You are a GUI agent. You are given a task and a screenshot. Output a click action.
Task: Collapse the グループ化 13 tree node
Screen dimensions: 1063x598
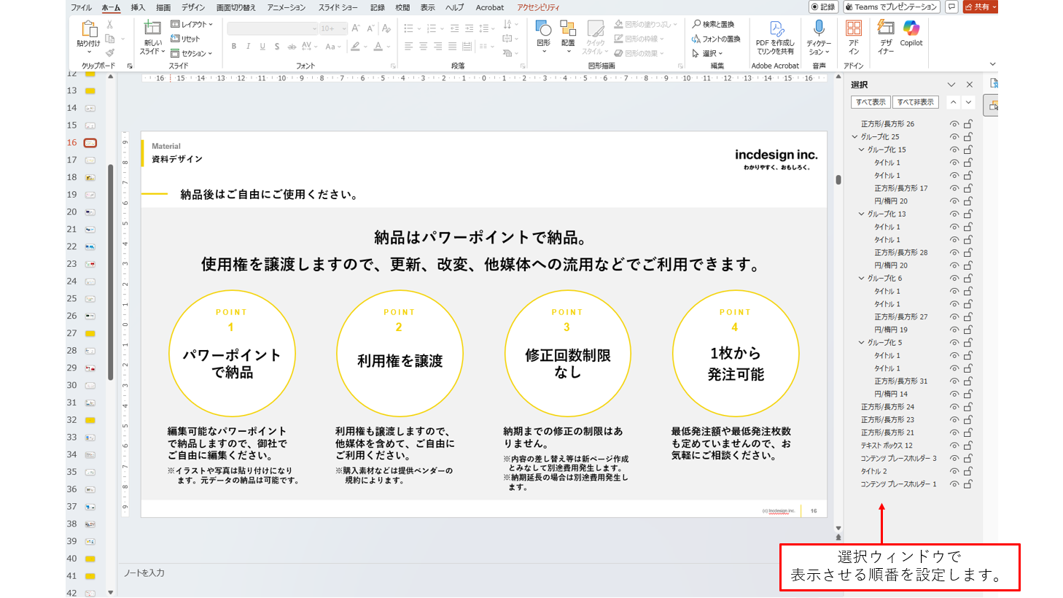862,214
